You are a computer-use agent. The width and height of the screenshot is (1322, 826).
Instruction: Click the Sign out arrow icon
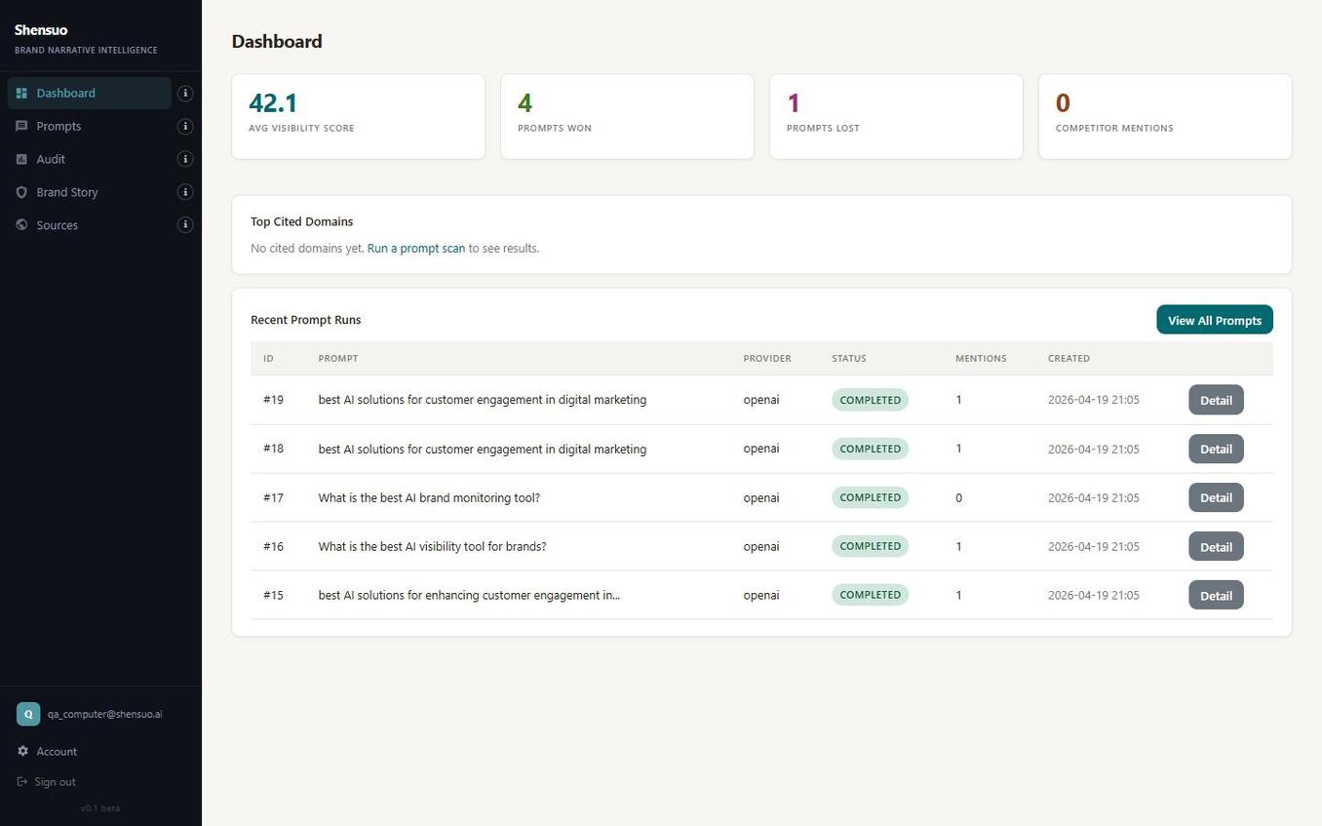(22, 781)
